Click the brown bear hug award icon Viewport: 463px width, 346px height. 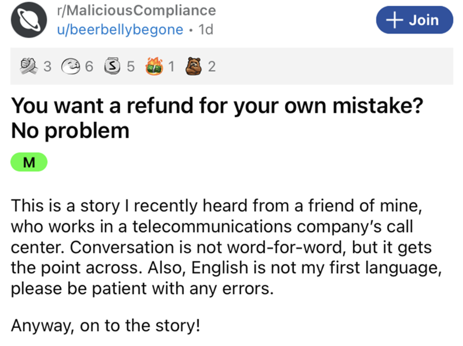[194, 68]
